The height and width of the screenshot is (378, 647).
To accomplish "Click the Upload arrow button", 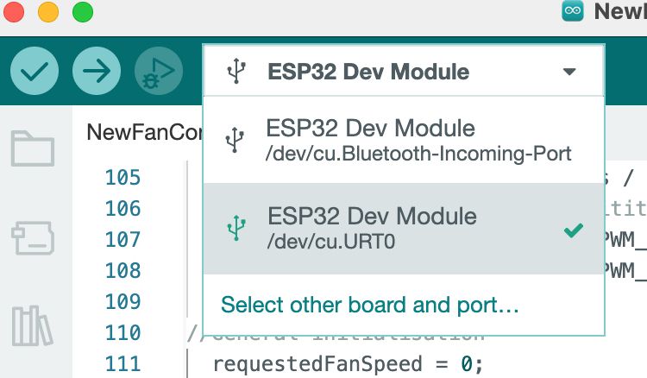I will tap(97, 71).
